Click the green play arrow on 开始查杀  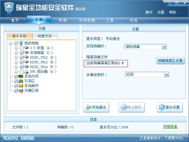click(x=89, y=107)
